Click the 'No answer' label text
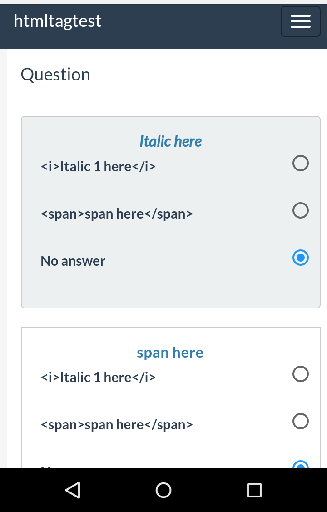Image resolution: width=327 pixels, height=512 pixels. click(x=73, y=261)
